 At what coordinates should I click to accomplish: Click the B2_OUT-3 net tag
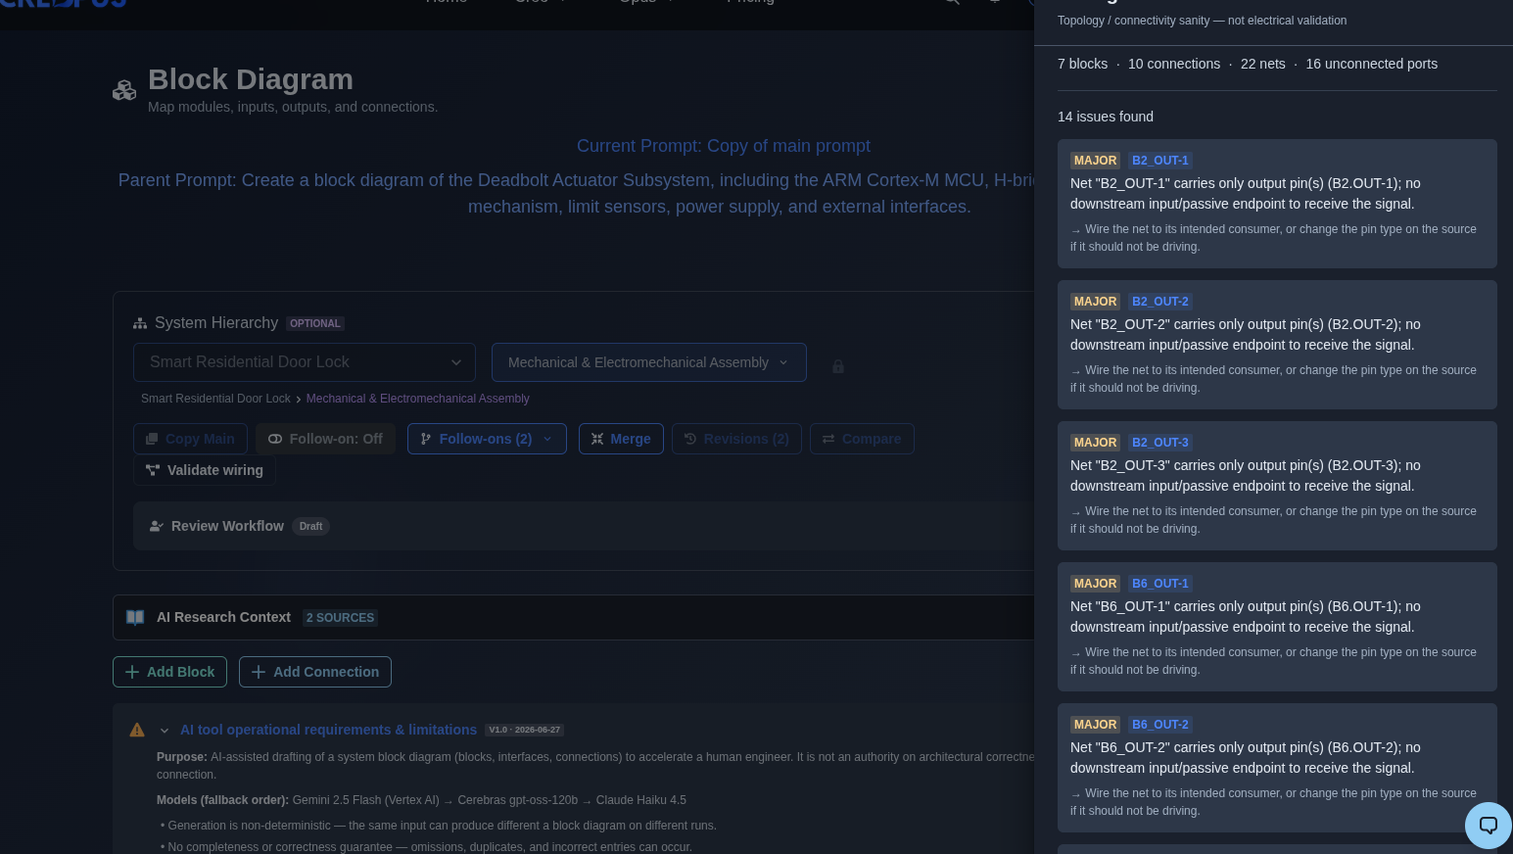point(1160,443)
